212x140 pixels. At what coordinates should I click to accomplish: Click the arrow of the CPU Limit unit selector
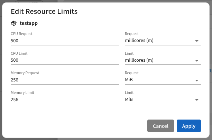point(197,61)
